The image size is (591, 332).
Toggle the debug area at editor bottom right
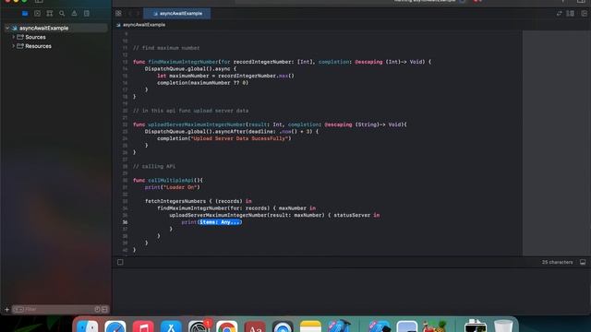(x=583, y=262)
